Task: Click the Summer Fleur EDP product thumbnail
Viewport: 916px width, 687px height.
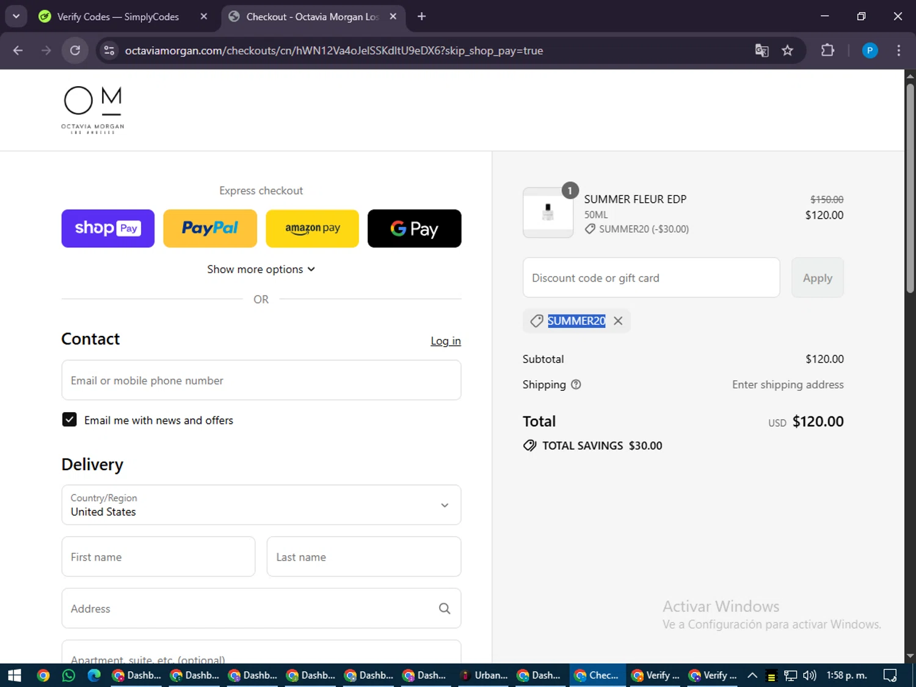Action: (548, 213)
